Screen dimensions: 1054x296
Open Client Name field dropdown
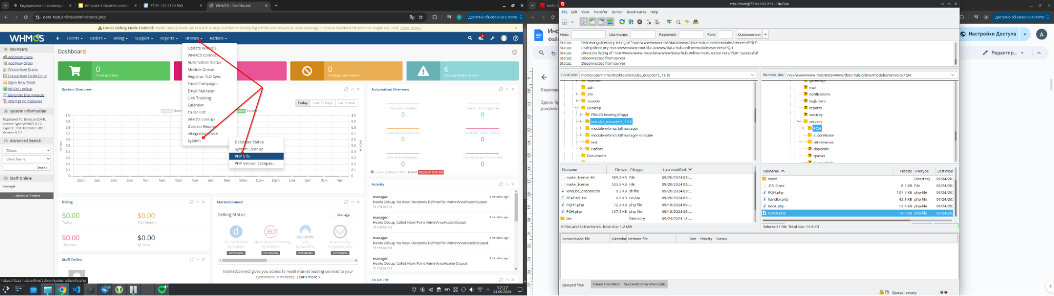pos(27,159)
